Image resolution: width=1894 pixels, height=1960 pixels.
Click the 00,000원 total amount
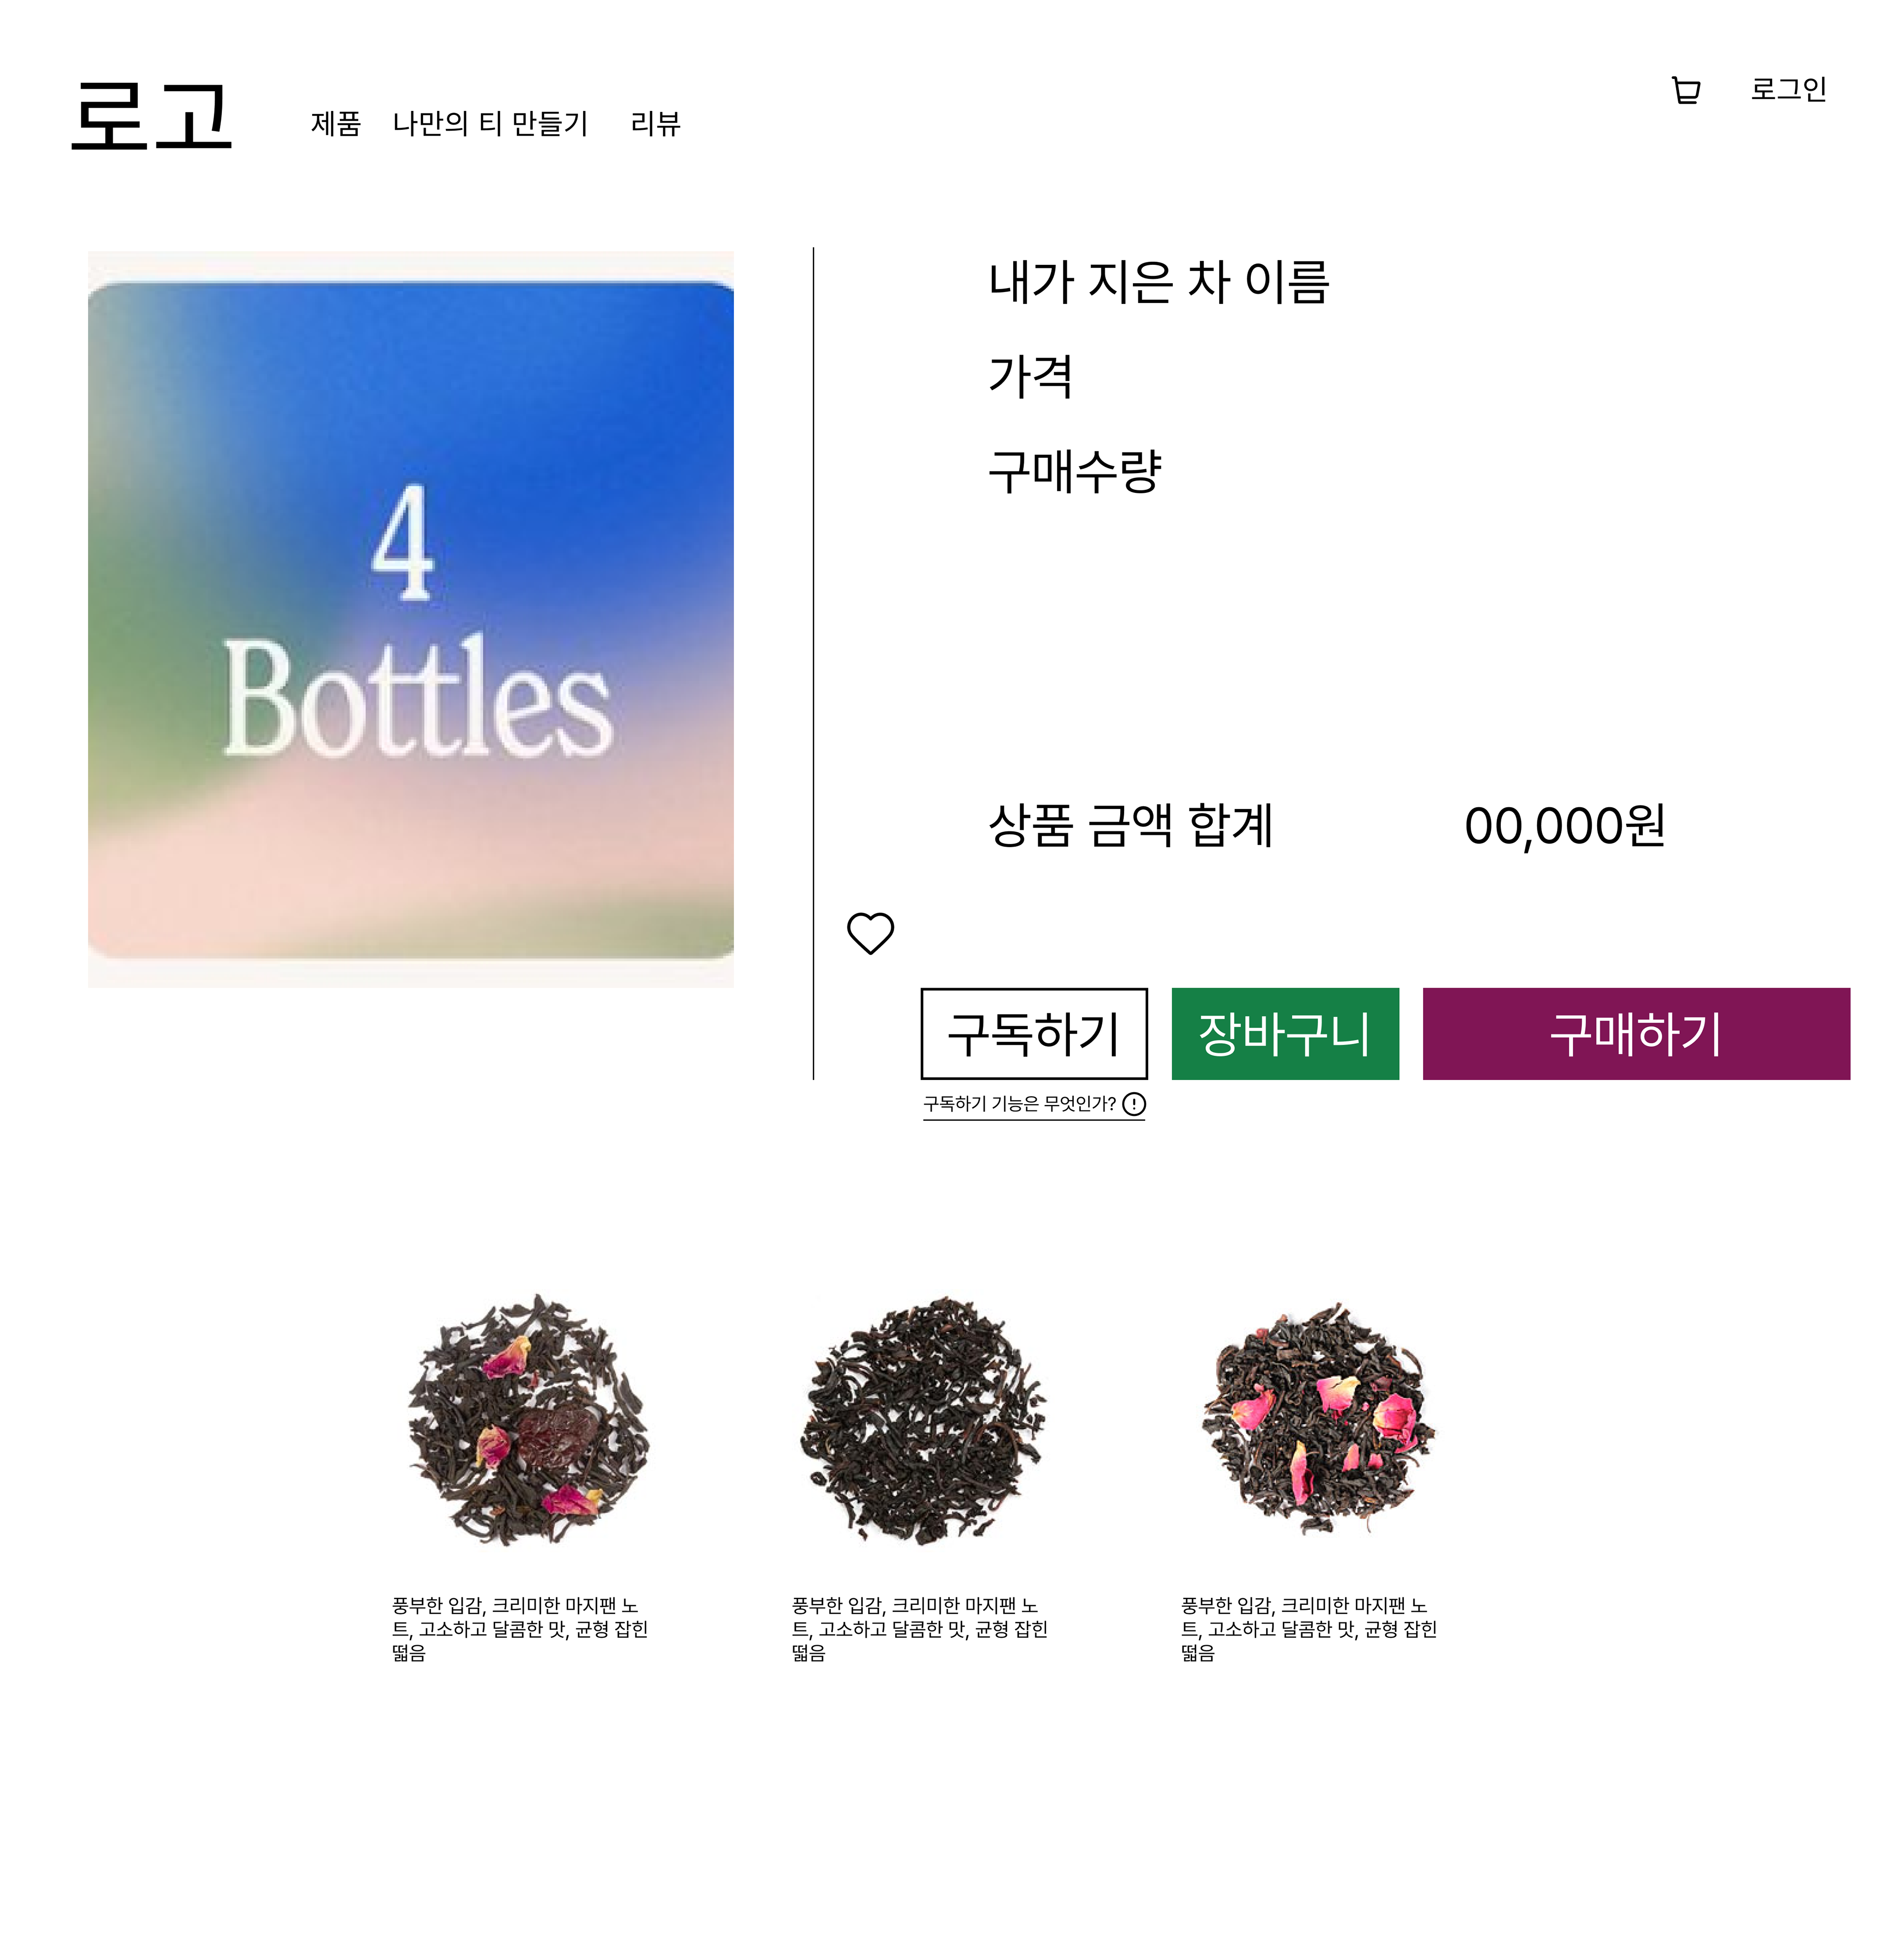click(1565, 826)
